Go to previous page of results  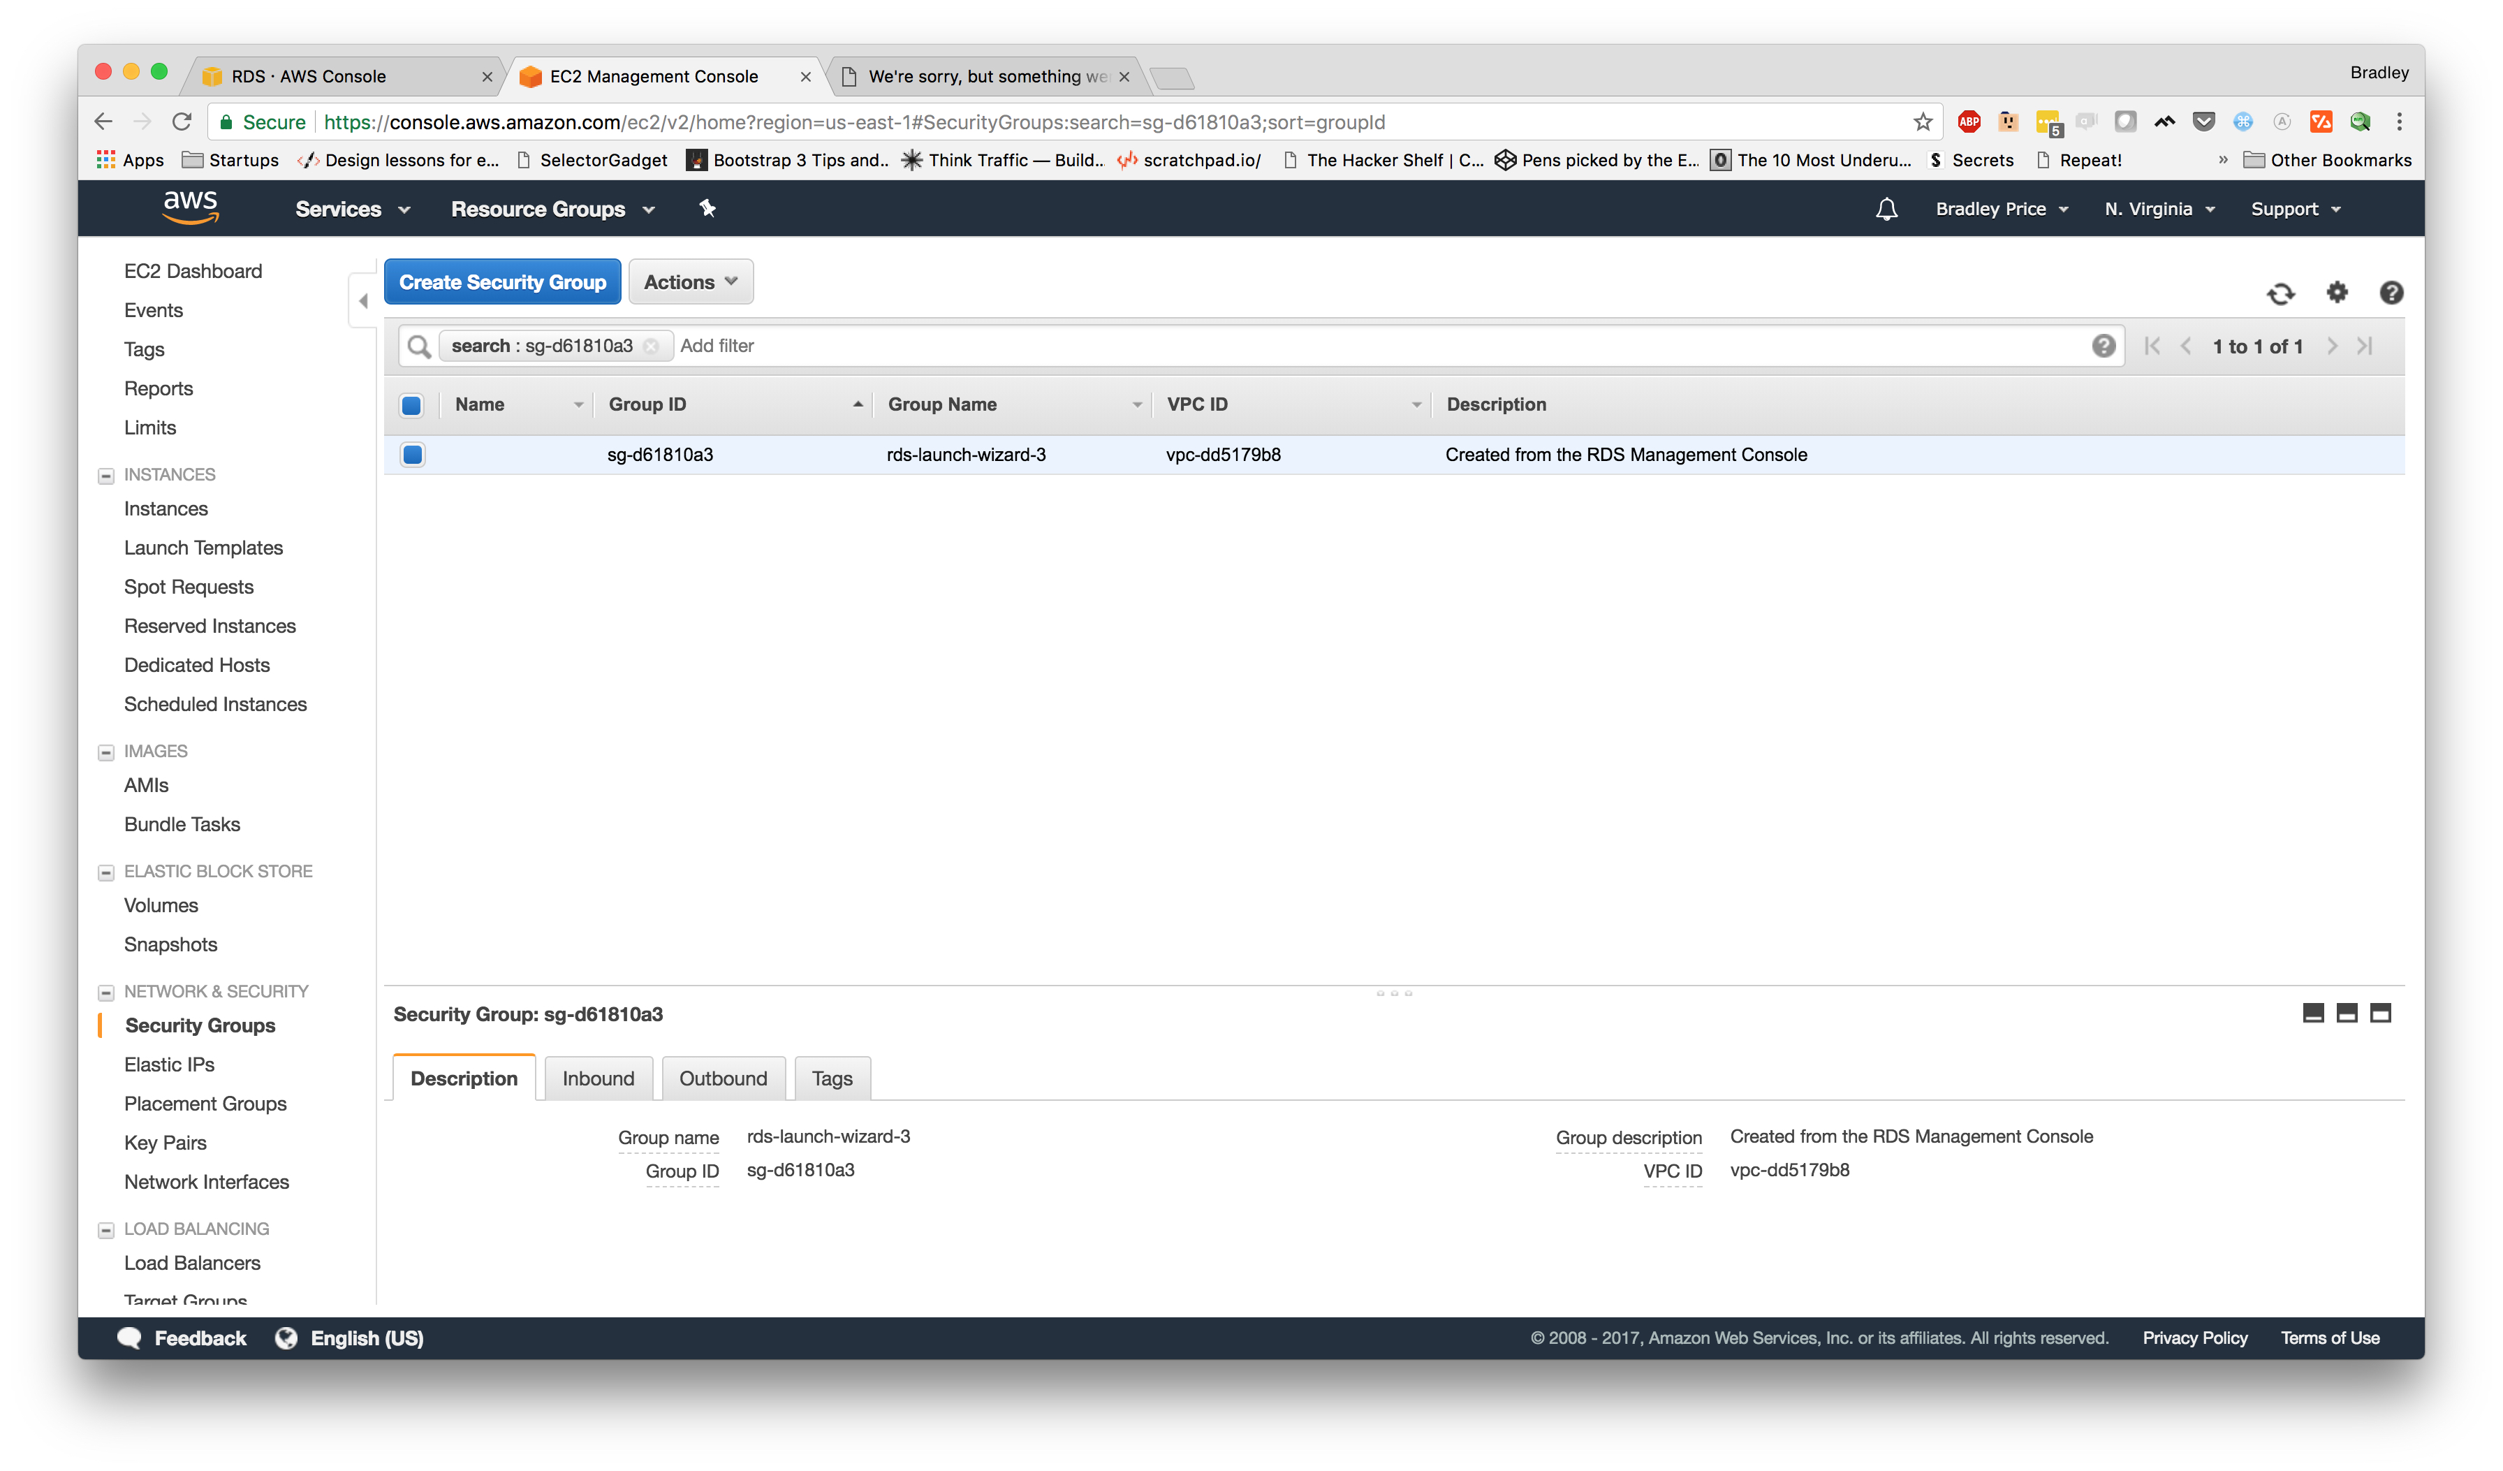click(x=2185, y=346)
